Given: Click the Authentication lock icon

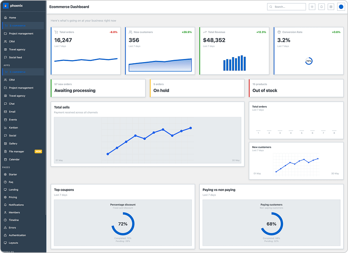Looking at the screenshot, I should tap(5, 235).
